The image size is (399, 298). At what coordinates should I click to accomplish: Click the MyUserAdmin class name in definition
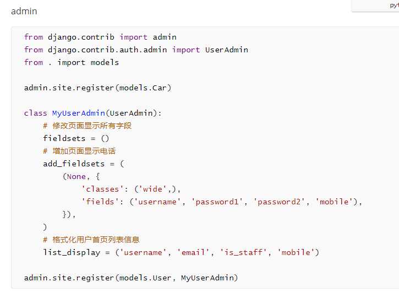79,113
